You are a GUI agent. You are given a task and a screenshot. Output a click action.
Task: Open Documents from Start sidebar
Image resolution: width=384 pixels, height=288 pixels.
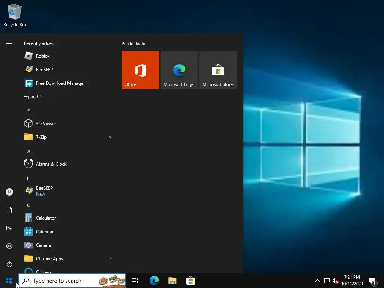coord(9,210)
